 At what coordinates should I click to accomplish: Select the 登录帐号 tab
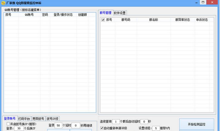[x=10, y=119]
